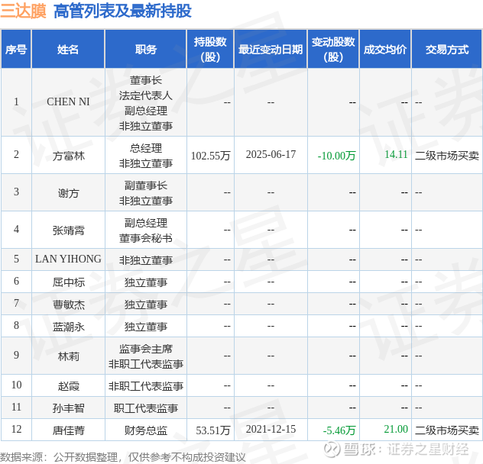
Task: Click 孙丰智's 职工代表监事 position
Action: point(146,408)
